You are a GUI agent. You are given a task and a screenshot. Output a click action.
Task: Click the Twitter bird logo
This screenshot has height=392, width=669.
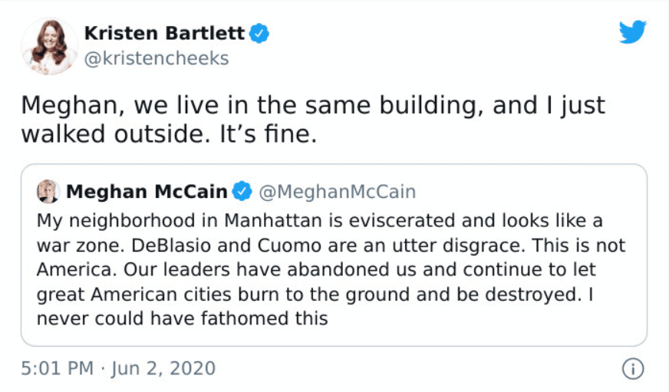click(x=633, y=32)
